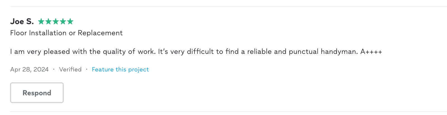Click the dot separator before Feature this project
Image resolution: width=447 pixels, height=115 pixels.
87,69
